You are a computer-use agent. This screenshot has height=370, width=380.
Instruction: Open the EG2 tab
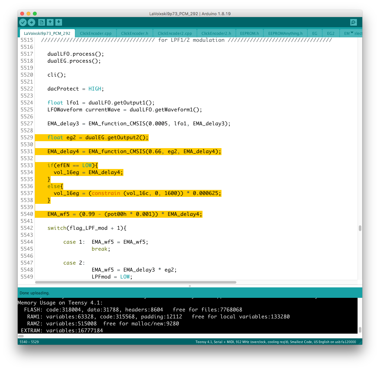[x=331, y=33]
